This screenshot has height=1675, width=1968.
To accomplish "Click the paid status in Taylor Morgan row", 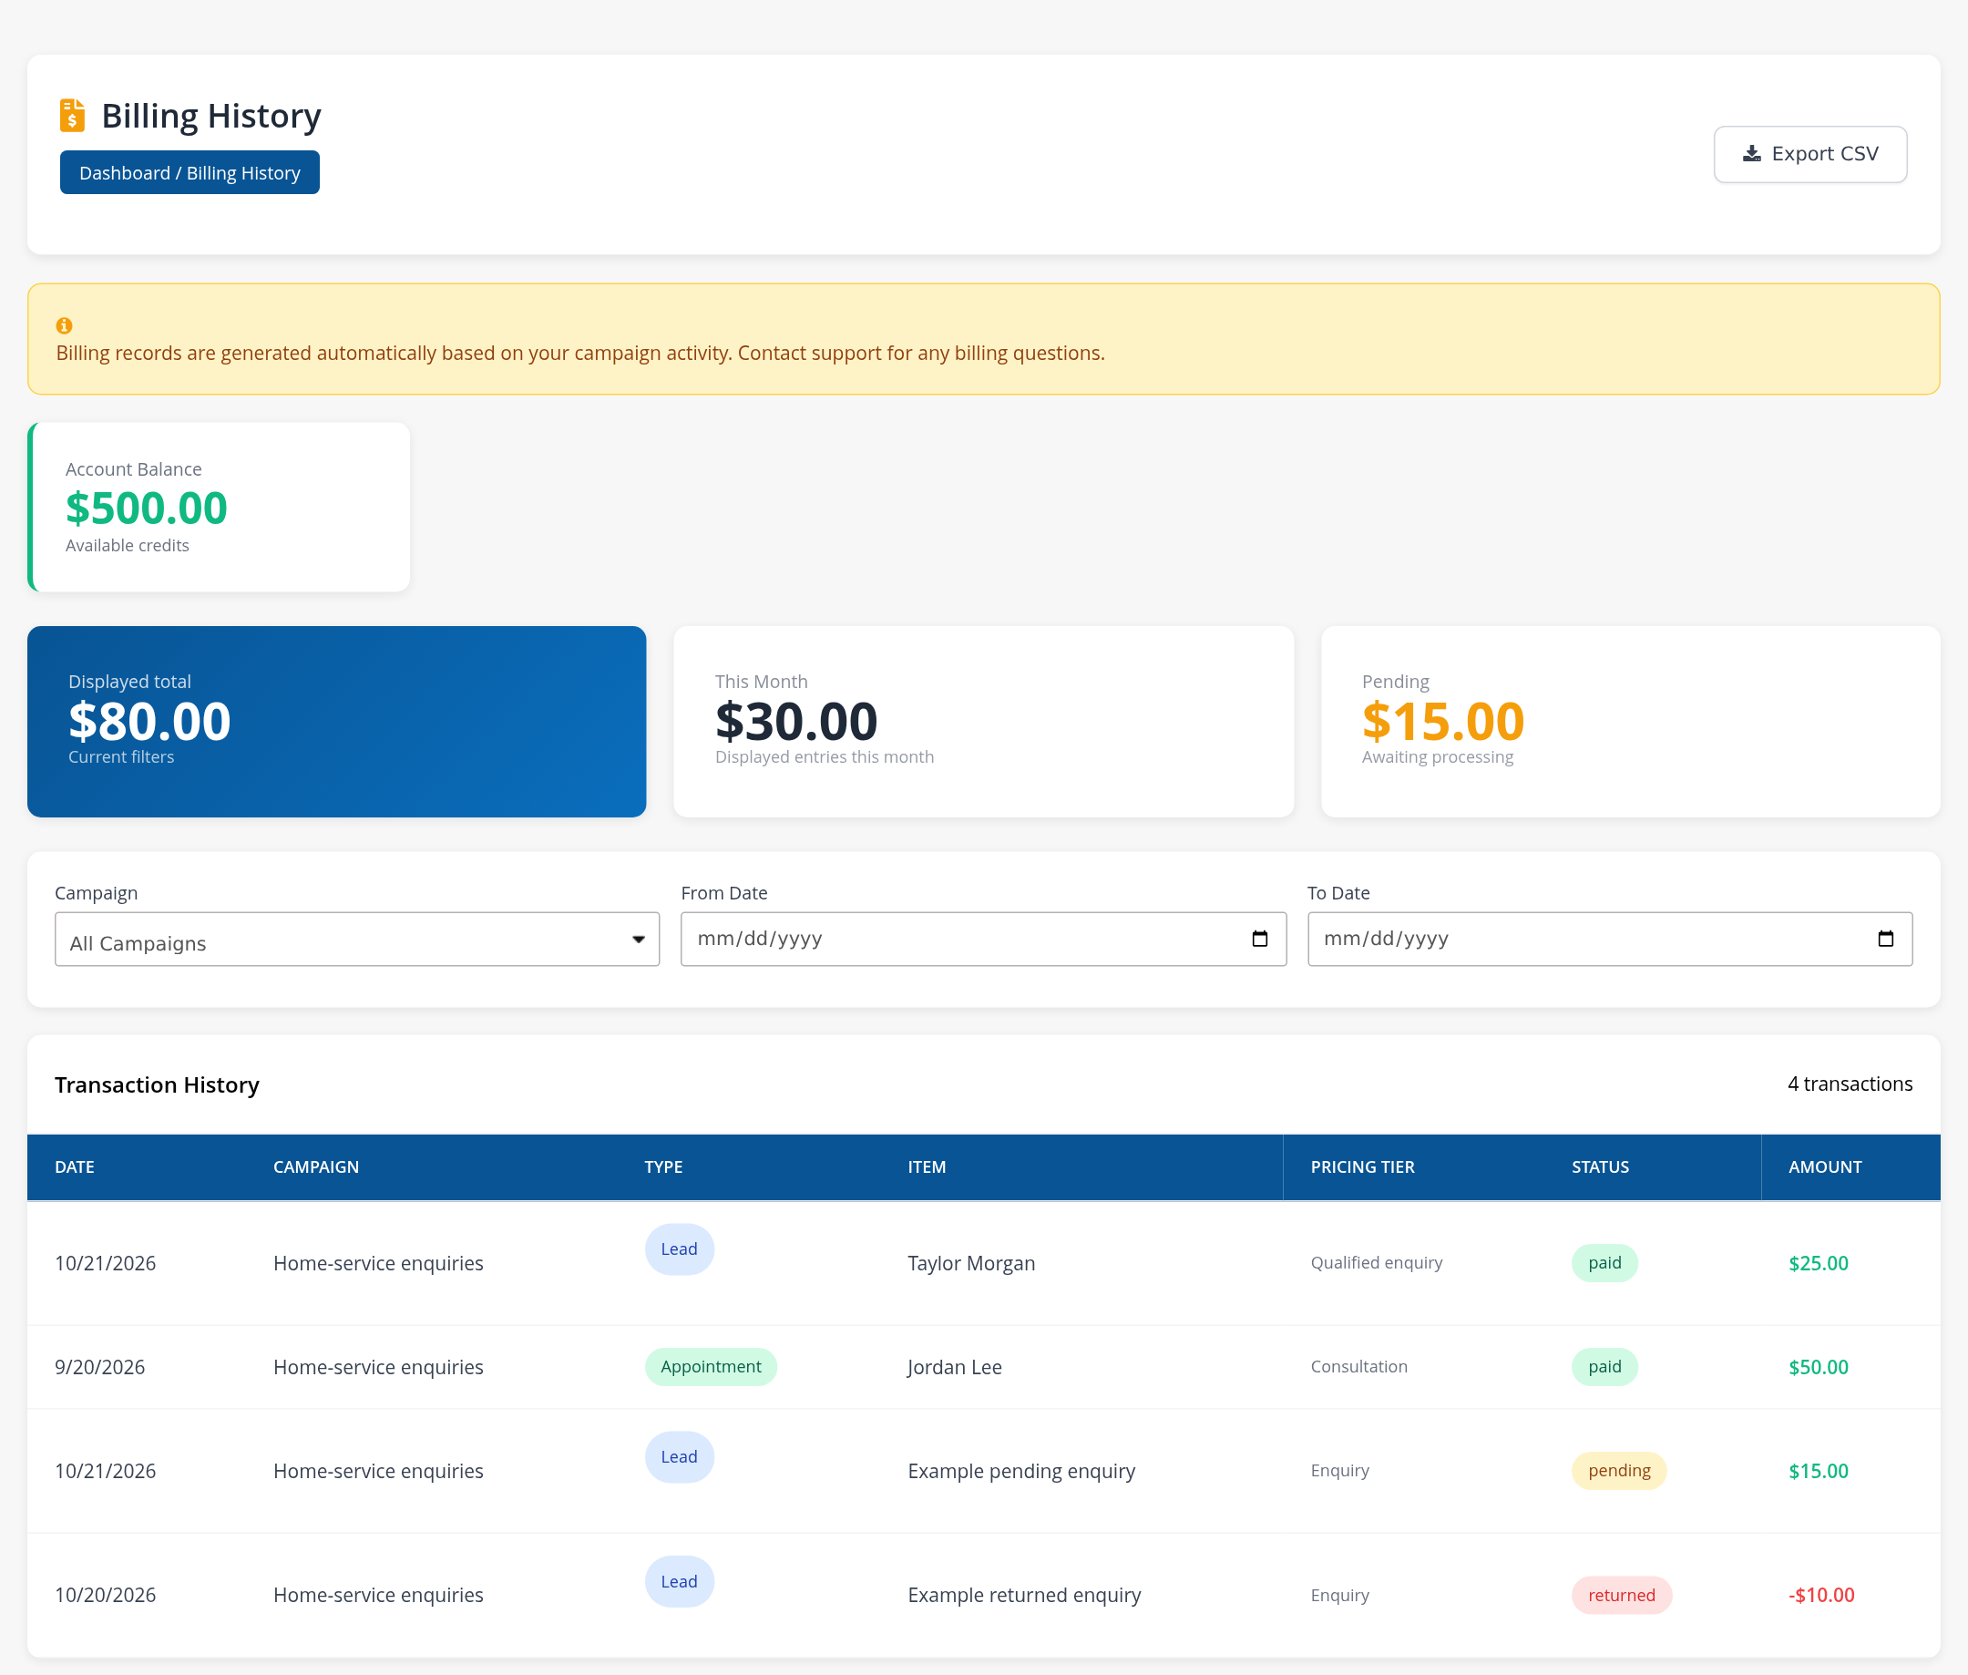I will coord(1604,1263).
